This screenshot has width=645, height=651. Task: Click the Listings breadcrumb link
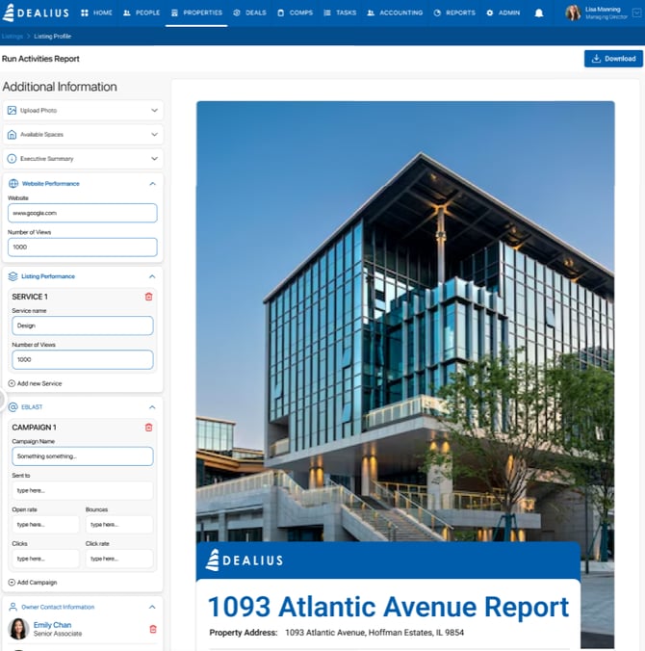[13, 37]
